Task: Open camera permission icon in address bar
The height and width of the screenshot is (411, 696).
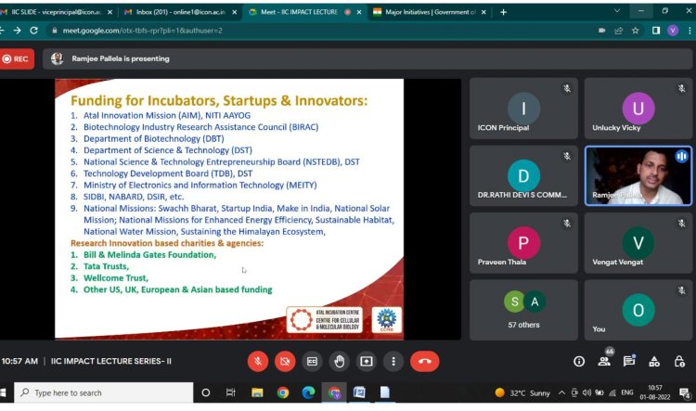Action: click(602, 31)
